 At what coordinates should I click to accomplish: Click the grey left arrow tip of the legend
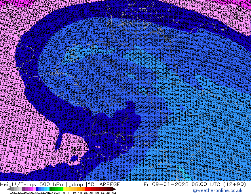coord(9,189)
